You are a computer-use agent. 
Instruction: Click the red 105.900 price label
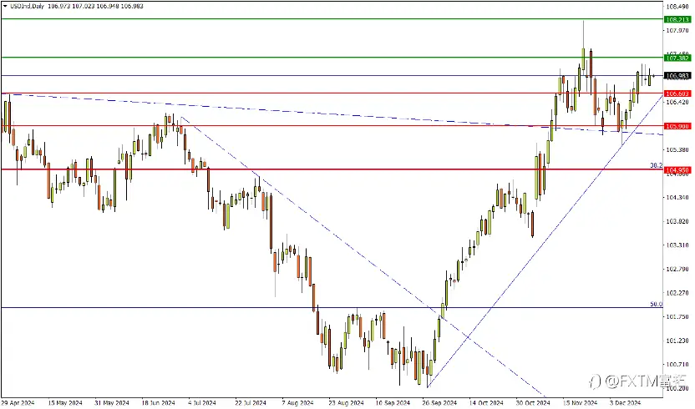click(x=677, y=126)
